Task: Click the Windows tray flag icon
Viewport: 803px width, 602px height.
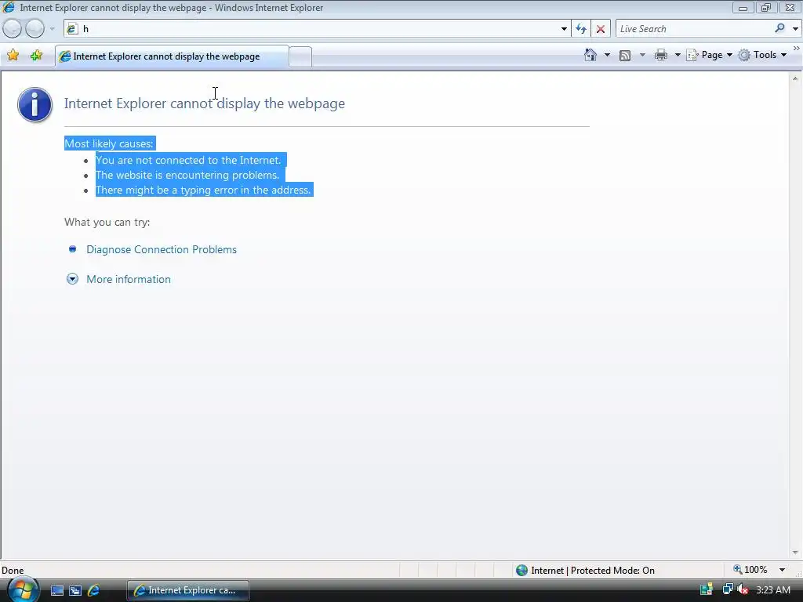Action: 707,589
